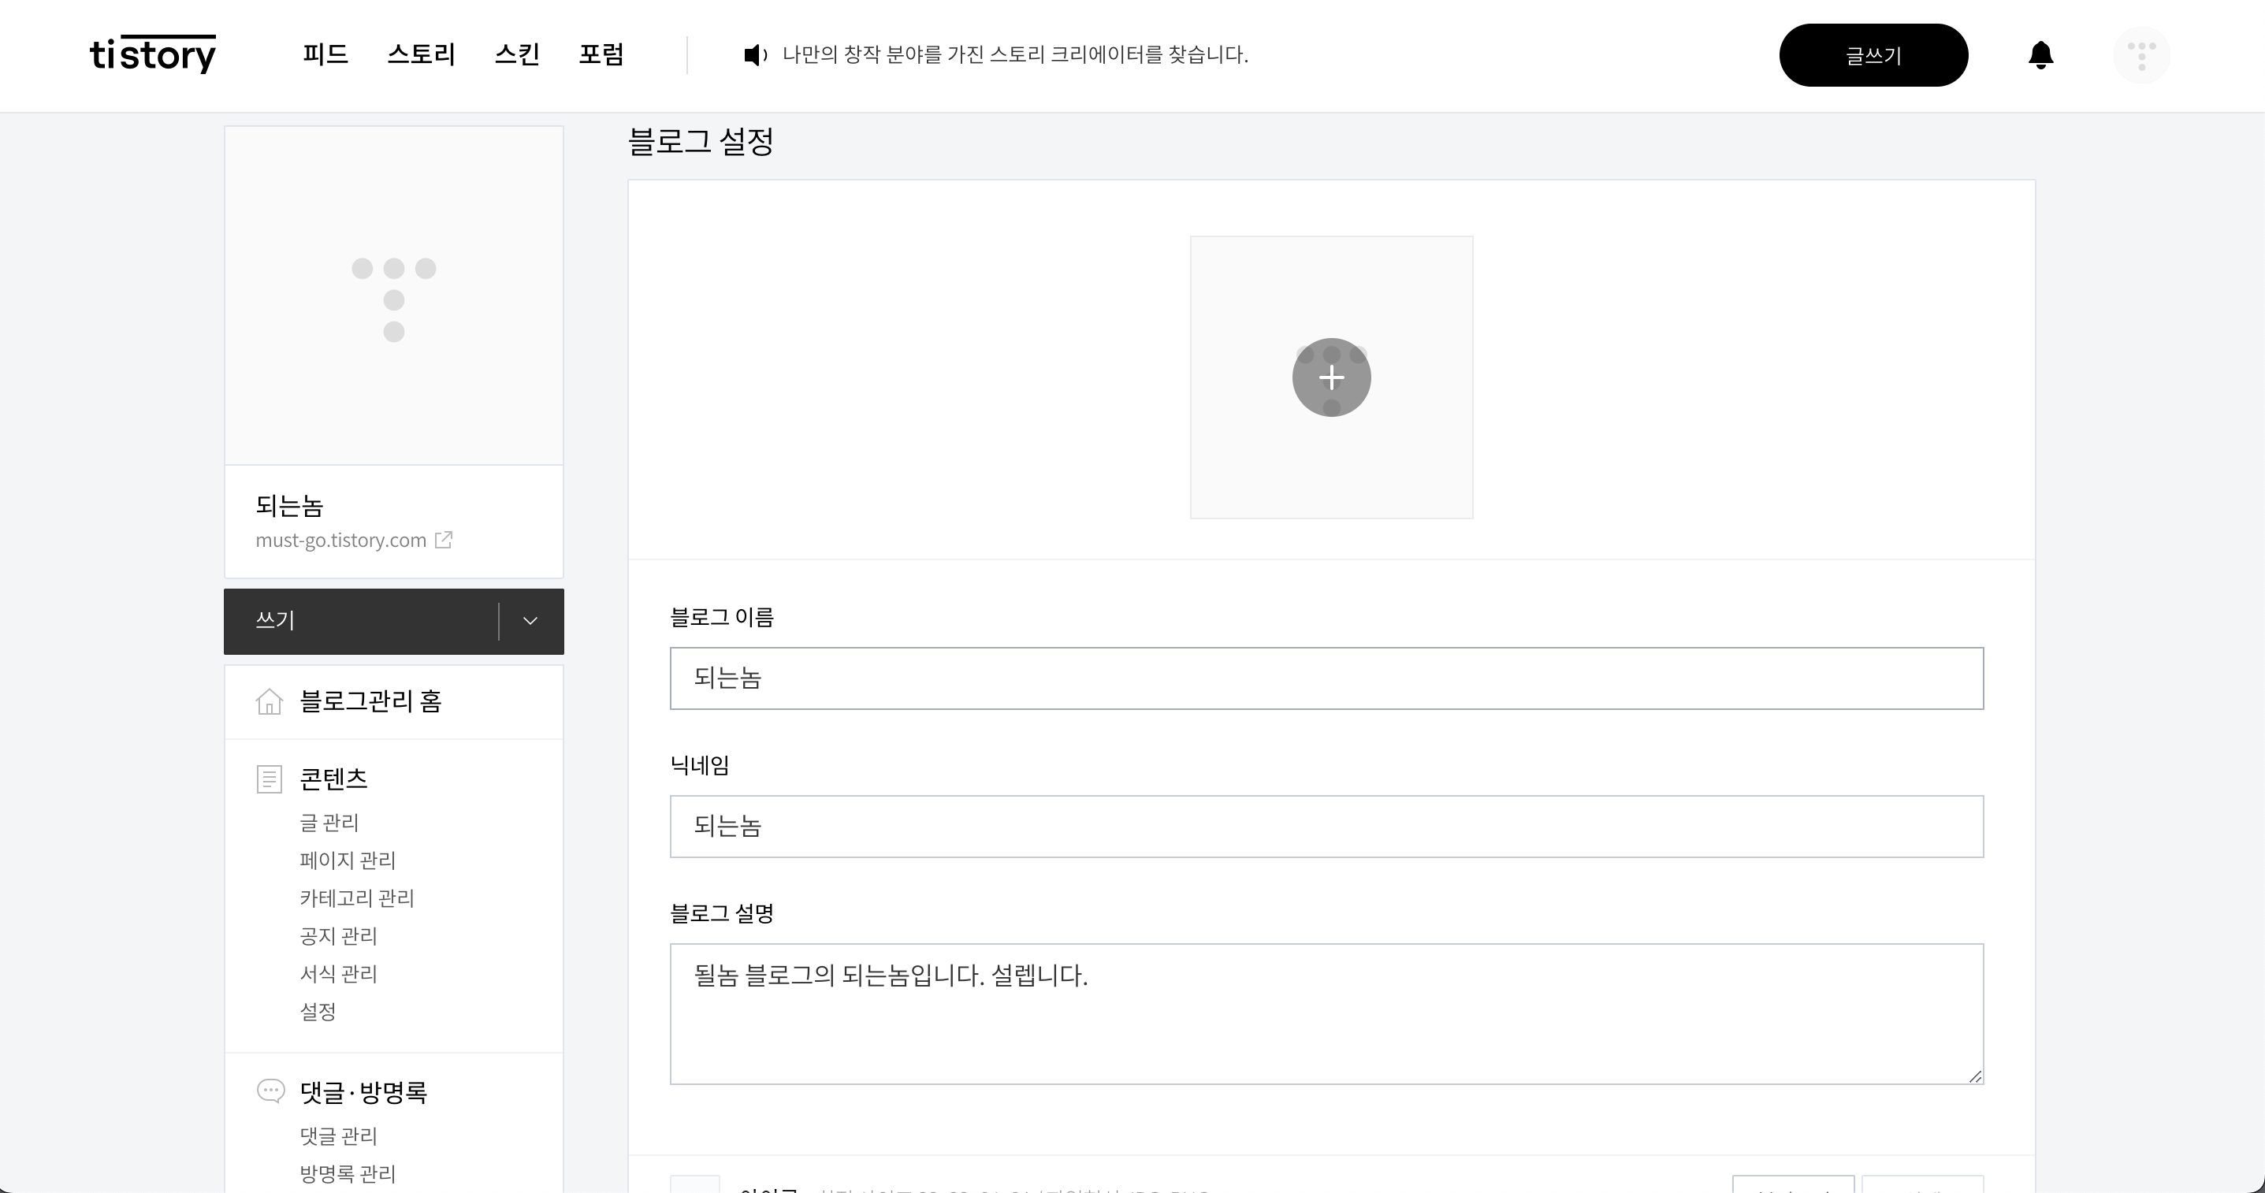Open the 스토리 menu
Image resolution: width=2265 pixels, height=1193 pixels.
421,54
